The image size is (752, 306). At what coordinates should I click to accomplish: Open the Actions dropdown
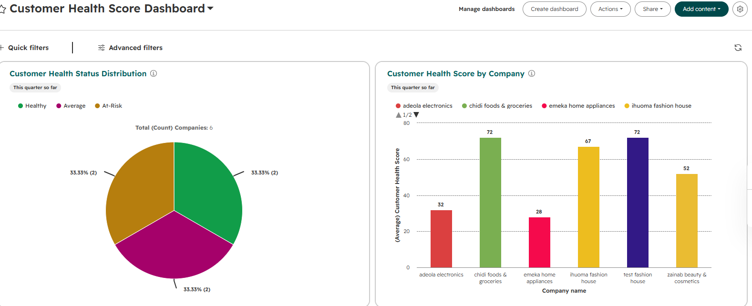point(610,9)
